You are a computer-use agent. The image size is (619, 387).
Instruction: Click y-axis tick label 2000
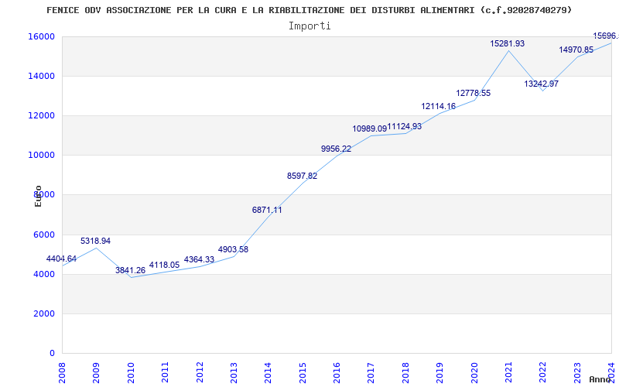tap(44, 313)
